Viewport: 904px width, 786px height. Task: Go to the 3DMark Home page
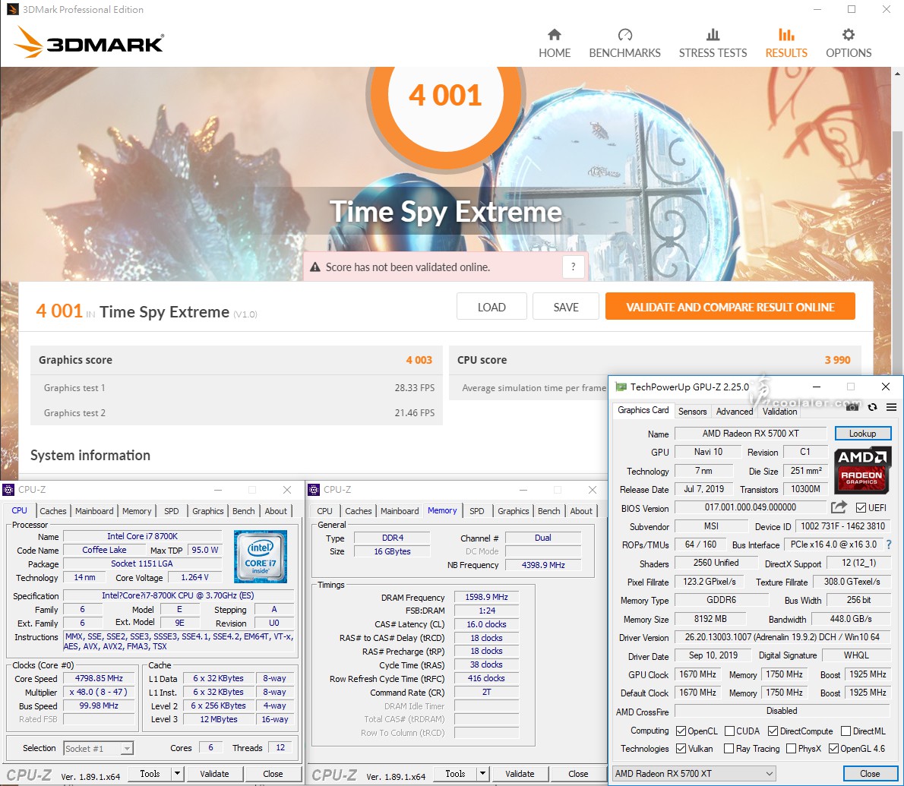point(555,44)
